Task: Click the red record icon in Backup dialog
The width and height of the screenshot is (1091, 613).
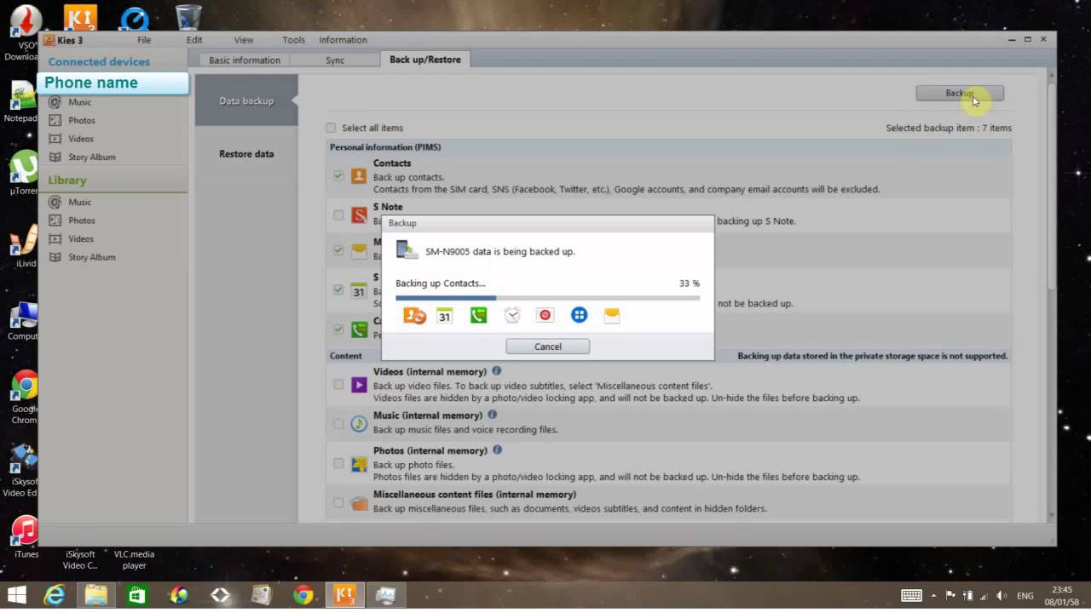Action: click(545, 315)
